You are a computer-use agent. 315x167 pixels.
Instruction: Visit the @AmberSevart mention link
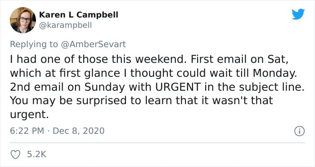[x=93, y=44]
